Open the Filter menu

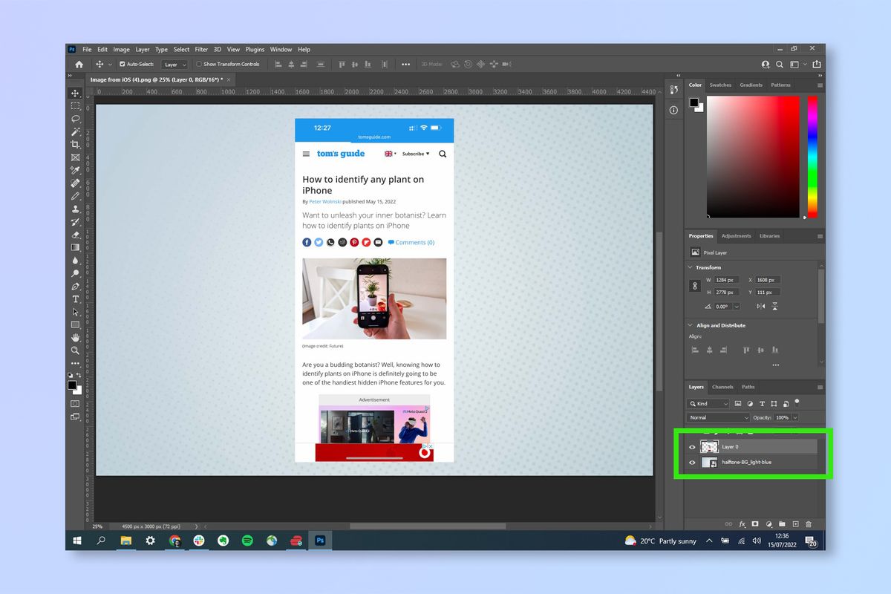tap(201, 49)
